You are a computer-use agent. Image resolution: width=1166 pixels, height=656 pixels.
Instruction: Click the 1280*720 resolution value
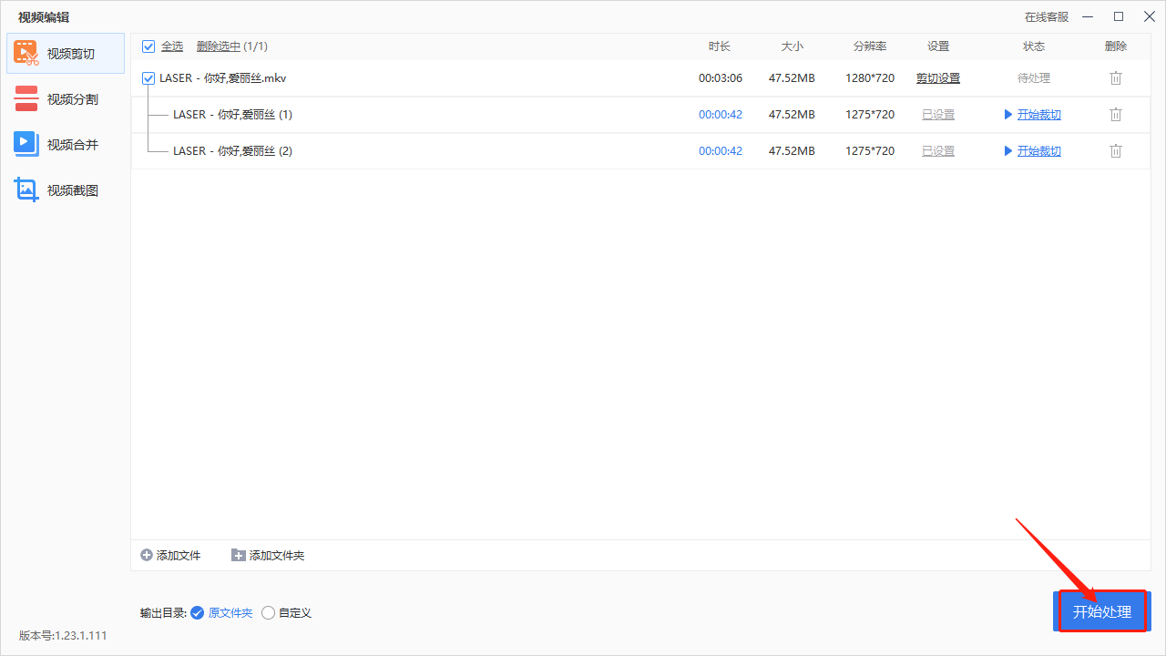pos(870,78)
